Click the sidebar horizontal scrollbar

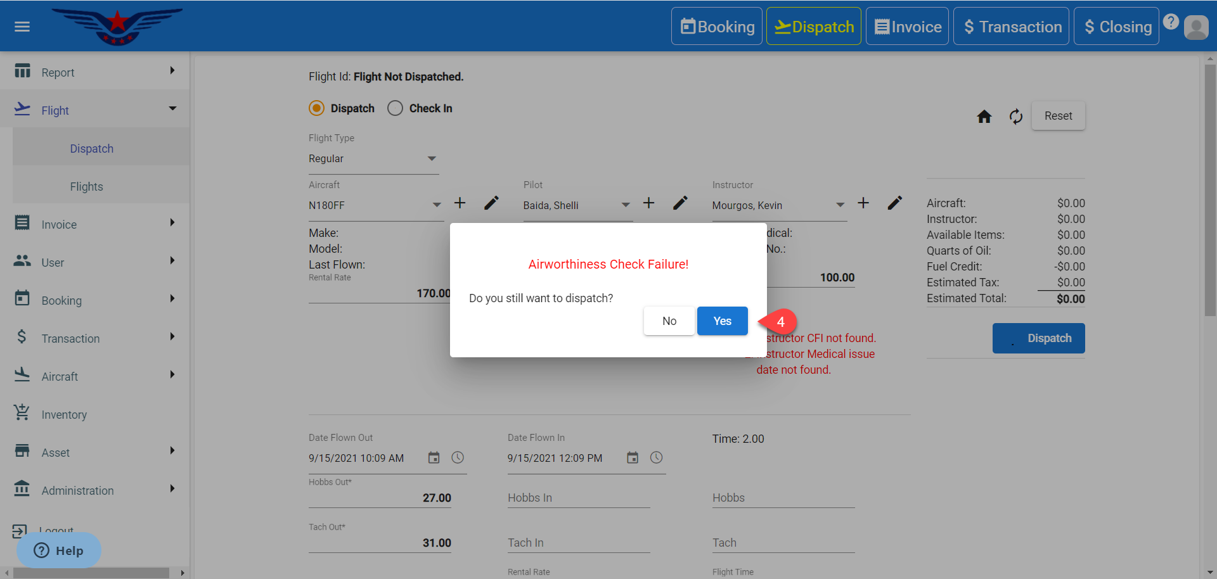click(x=91, y=573)
